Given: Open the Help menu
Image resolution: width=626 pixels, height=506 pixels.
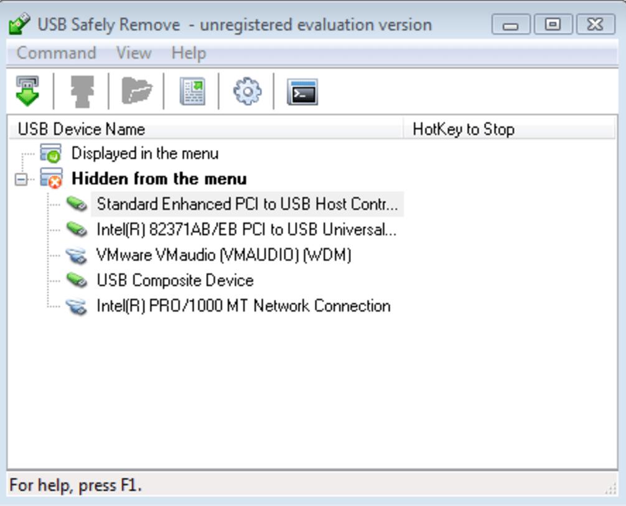Looking at the screenshot, I should point(189,53).
